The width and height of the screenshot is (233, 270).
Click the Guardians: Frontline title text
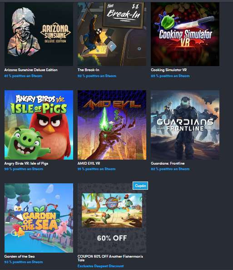(x=168, y=163)
